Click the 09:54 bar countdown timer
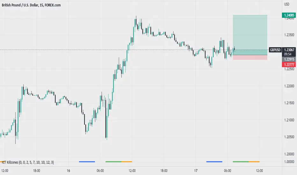Screen dimensions: 297x175 pyautogui.click(x=287, y=54)
